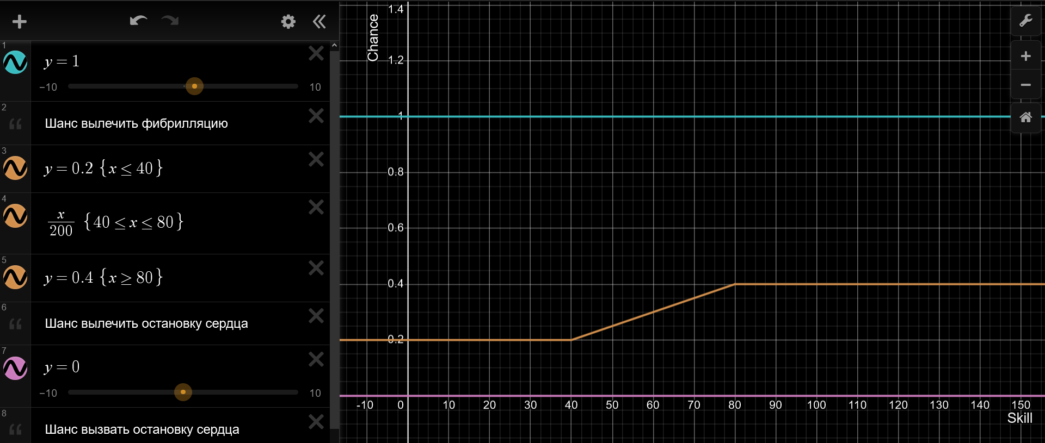Edit the slider lower bound −10 for y=0

(x=48, y=393)
